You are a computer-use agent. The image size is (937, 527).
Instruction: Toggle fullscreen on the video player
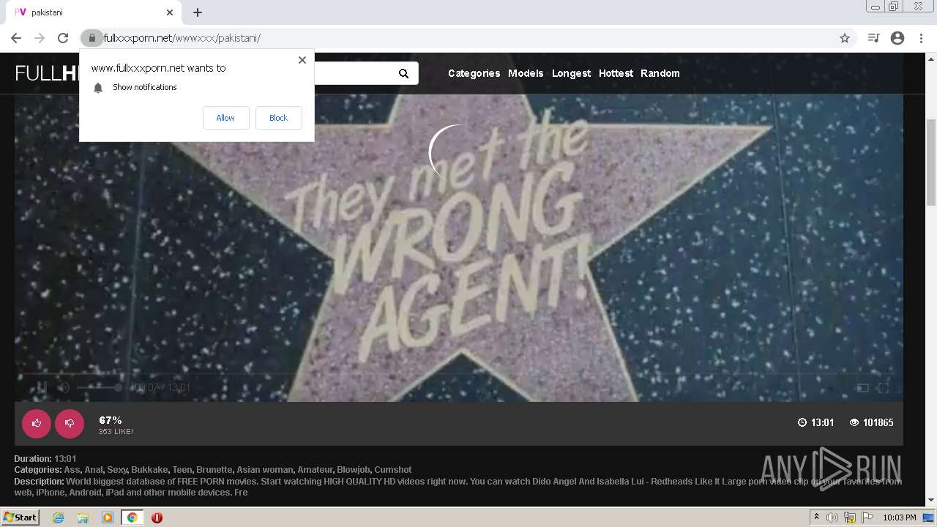(x=883, y=388)
